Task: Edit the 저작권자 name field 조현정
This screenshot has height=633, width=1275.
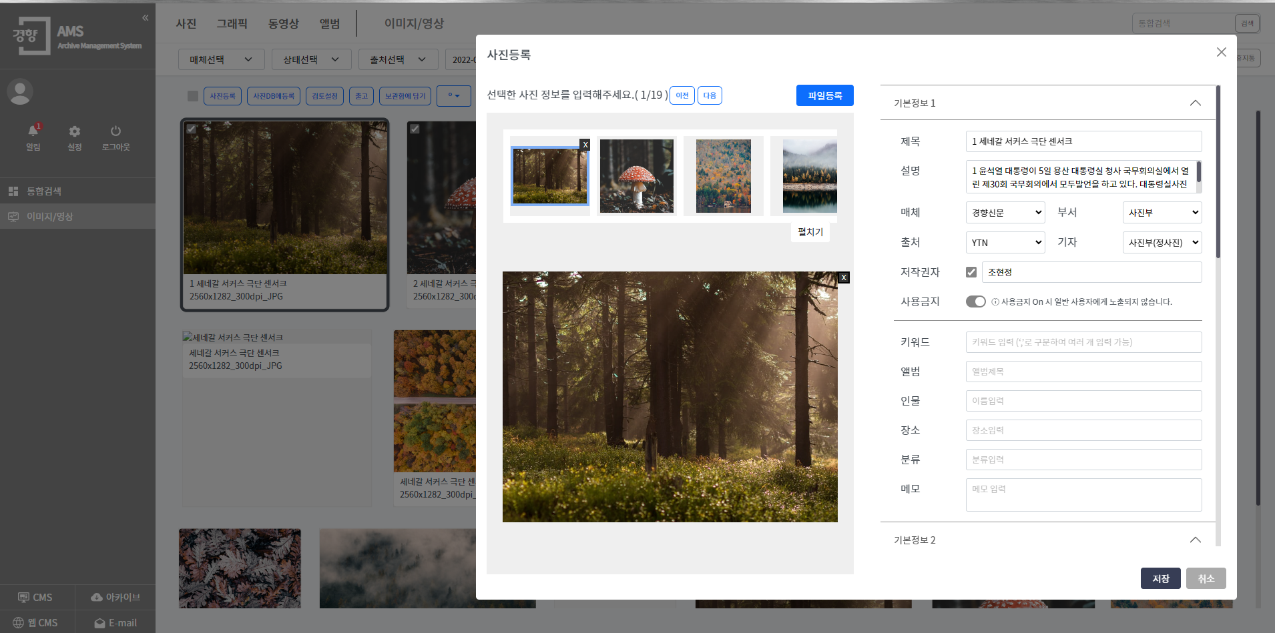Action: coord(1092,272)
